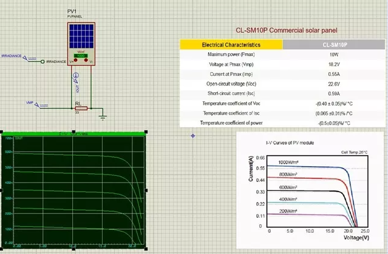Viewport: 388px width, 254px height.
Task: Click the PV1 component reference label
Action: pyautogui.click(x=72, y=12)
